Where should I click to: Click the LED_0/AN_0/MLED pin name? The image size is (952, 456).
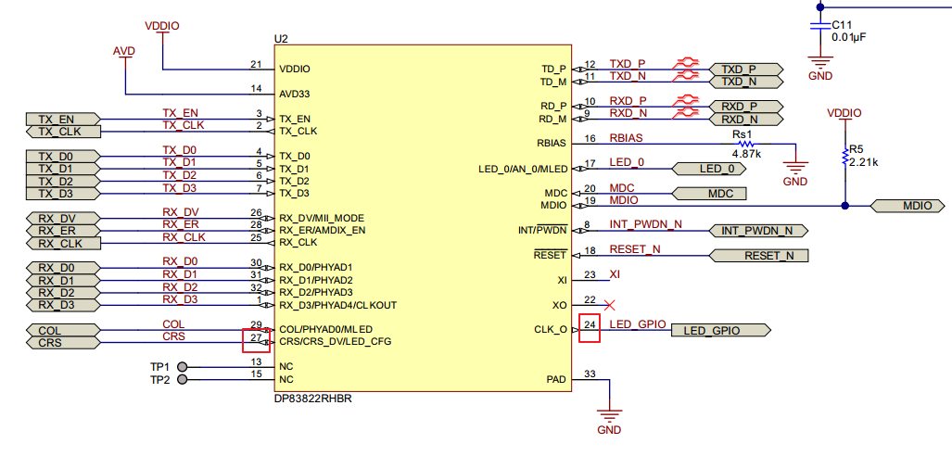(523, 169)
